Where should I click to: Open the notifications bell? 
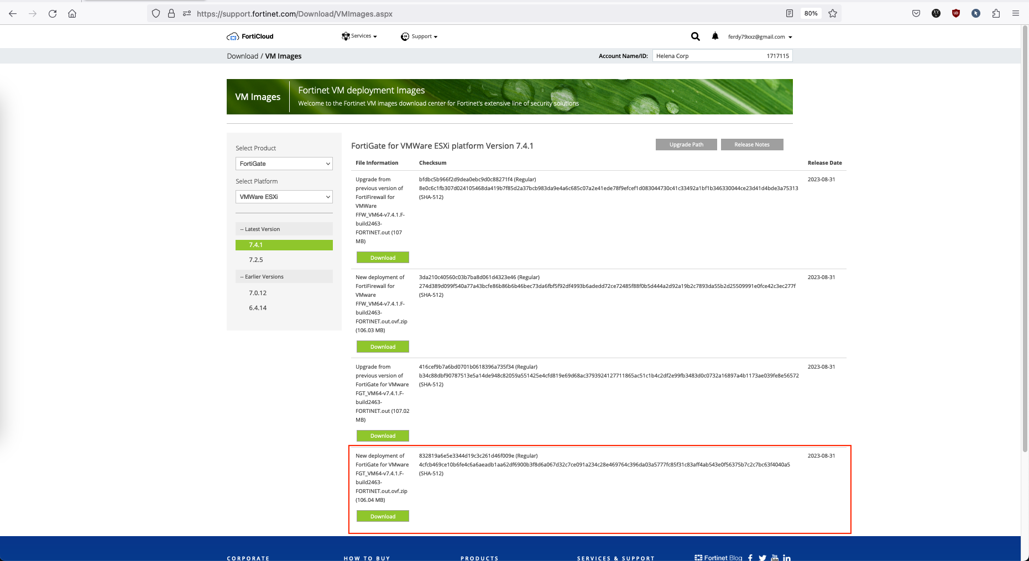tap(715, 36)
